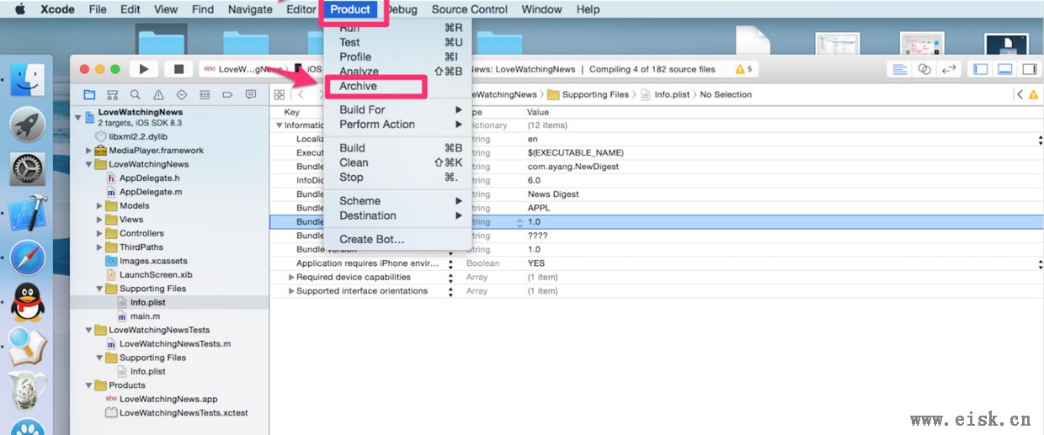Expand Required device capabilities row
The image size is (1044, 435).
[x=292, y=278]
